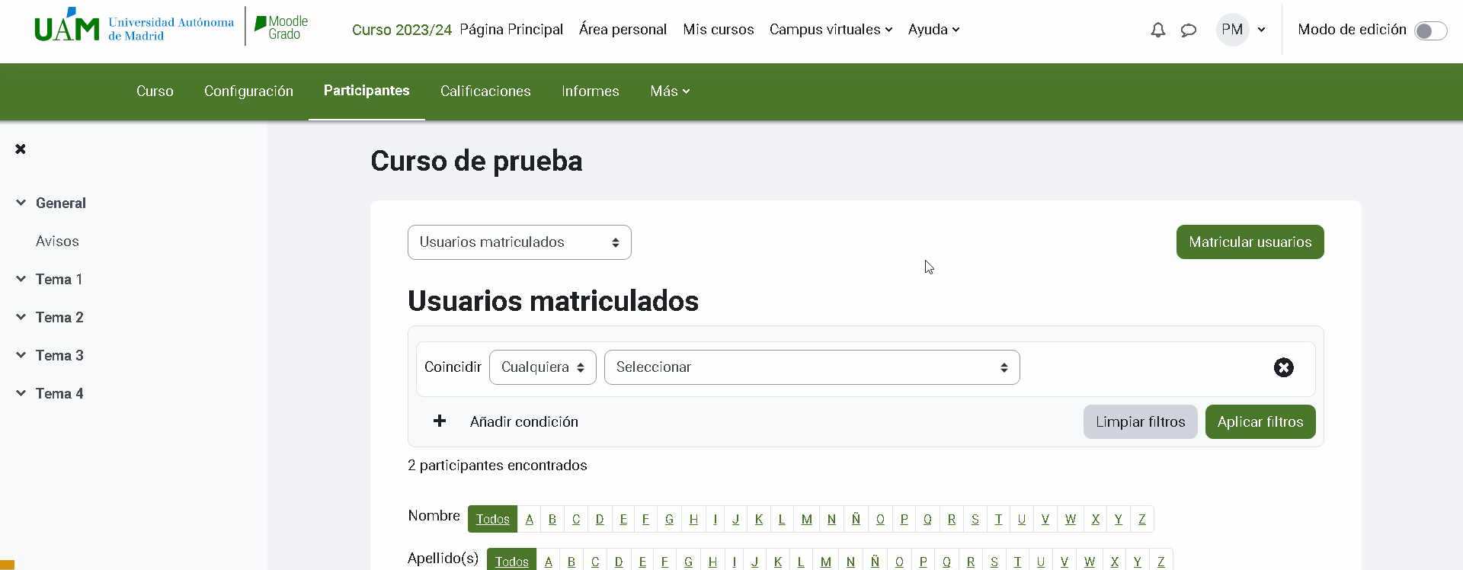
Task: Open the user menu arrow beside PM
Action: tap(1261, 30)
